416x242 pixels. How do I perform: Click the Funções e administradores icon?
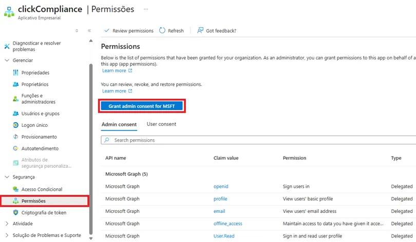[15, 99]
